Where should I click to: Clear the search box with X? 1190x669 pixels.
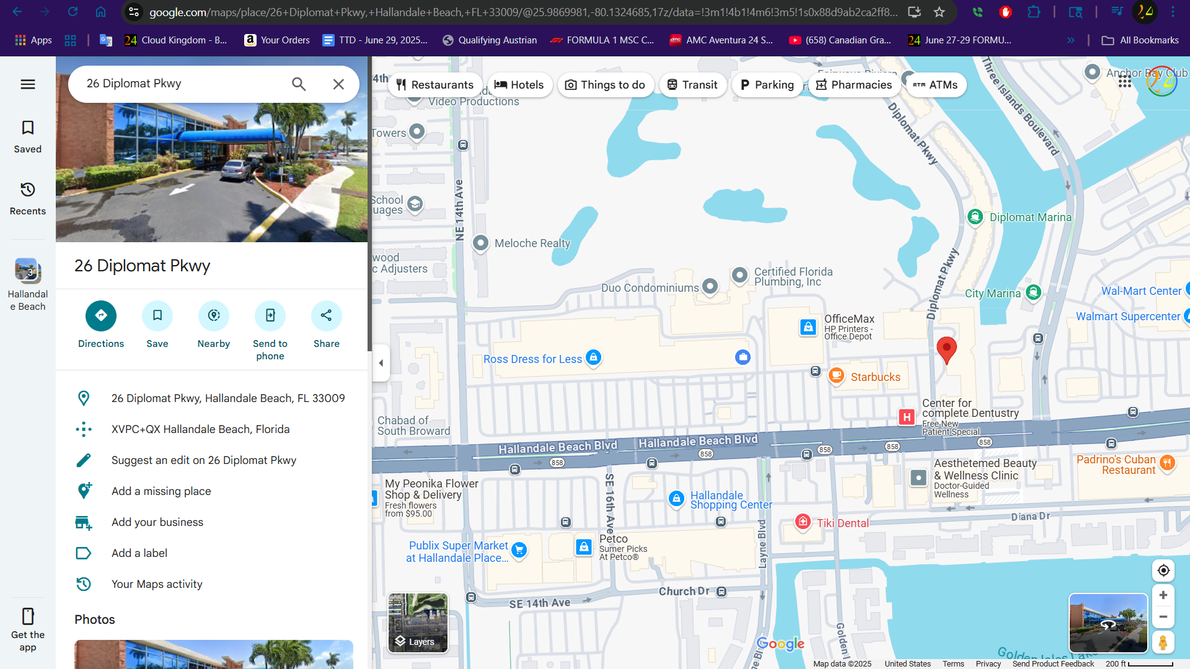338,84
